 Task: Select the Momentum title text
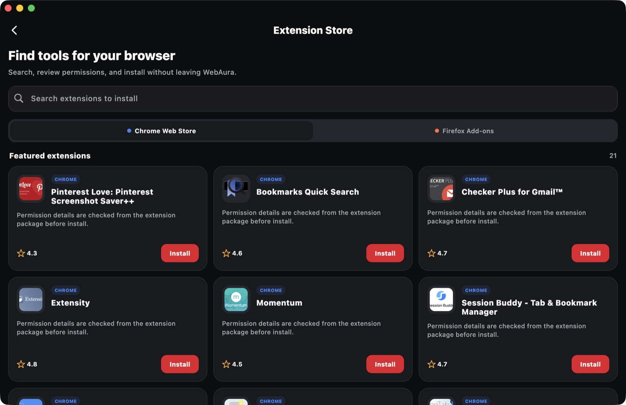[x=279, y=303]
